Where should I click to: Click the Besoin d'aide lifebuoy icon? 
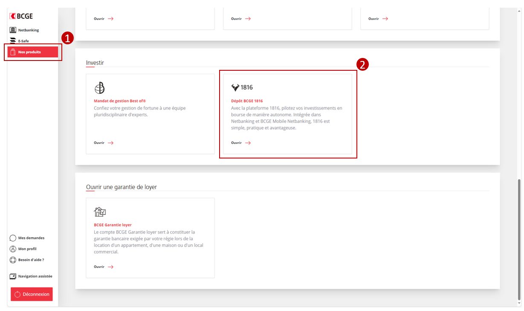click(x=13, y=259)
